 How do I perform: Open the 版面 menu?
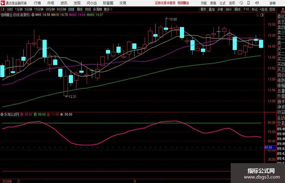click(213, 3)
